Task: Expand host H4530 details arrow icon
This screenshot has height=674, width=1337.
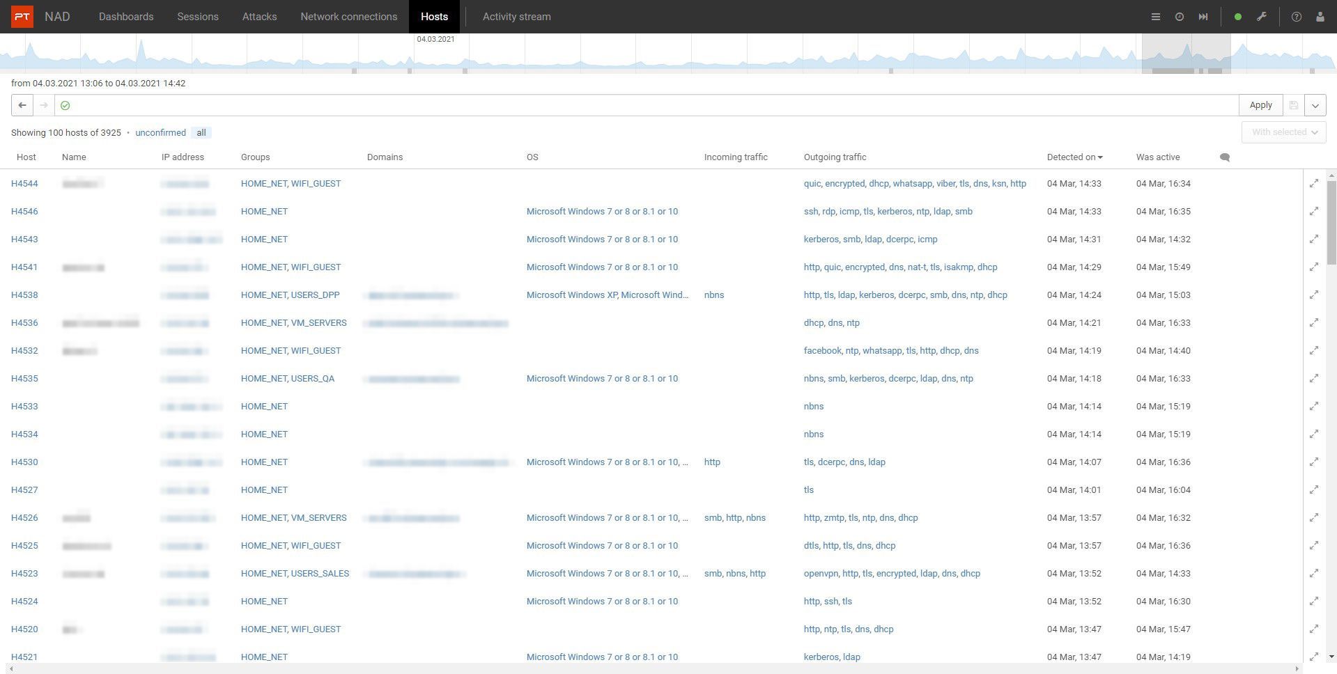Action: (x=1314, y=462)
